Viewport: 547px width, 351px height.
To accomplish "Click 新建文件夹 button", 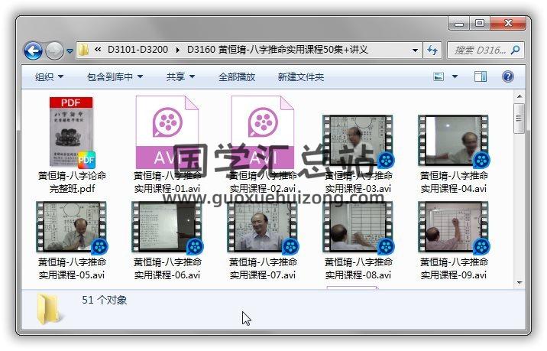I will (x=301, y=76).
